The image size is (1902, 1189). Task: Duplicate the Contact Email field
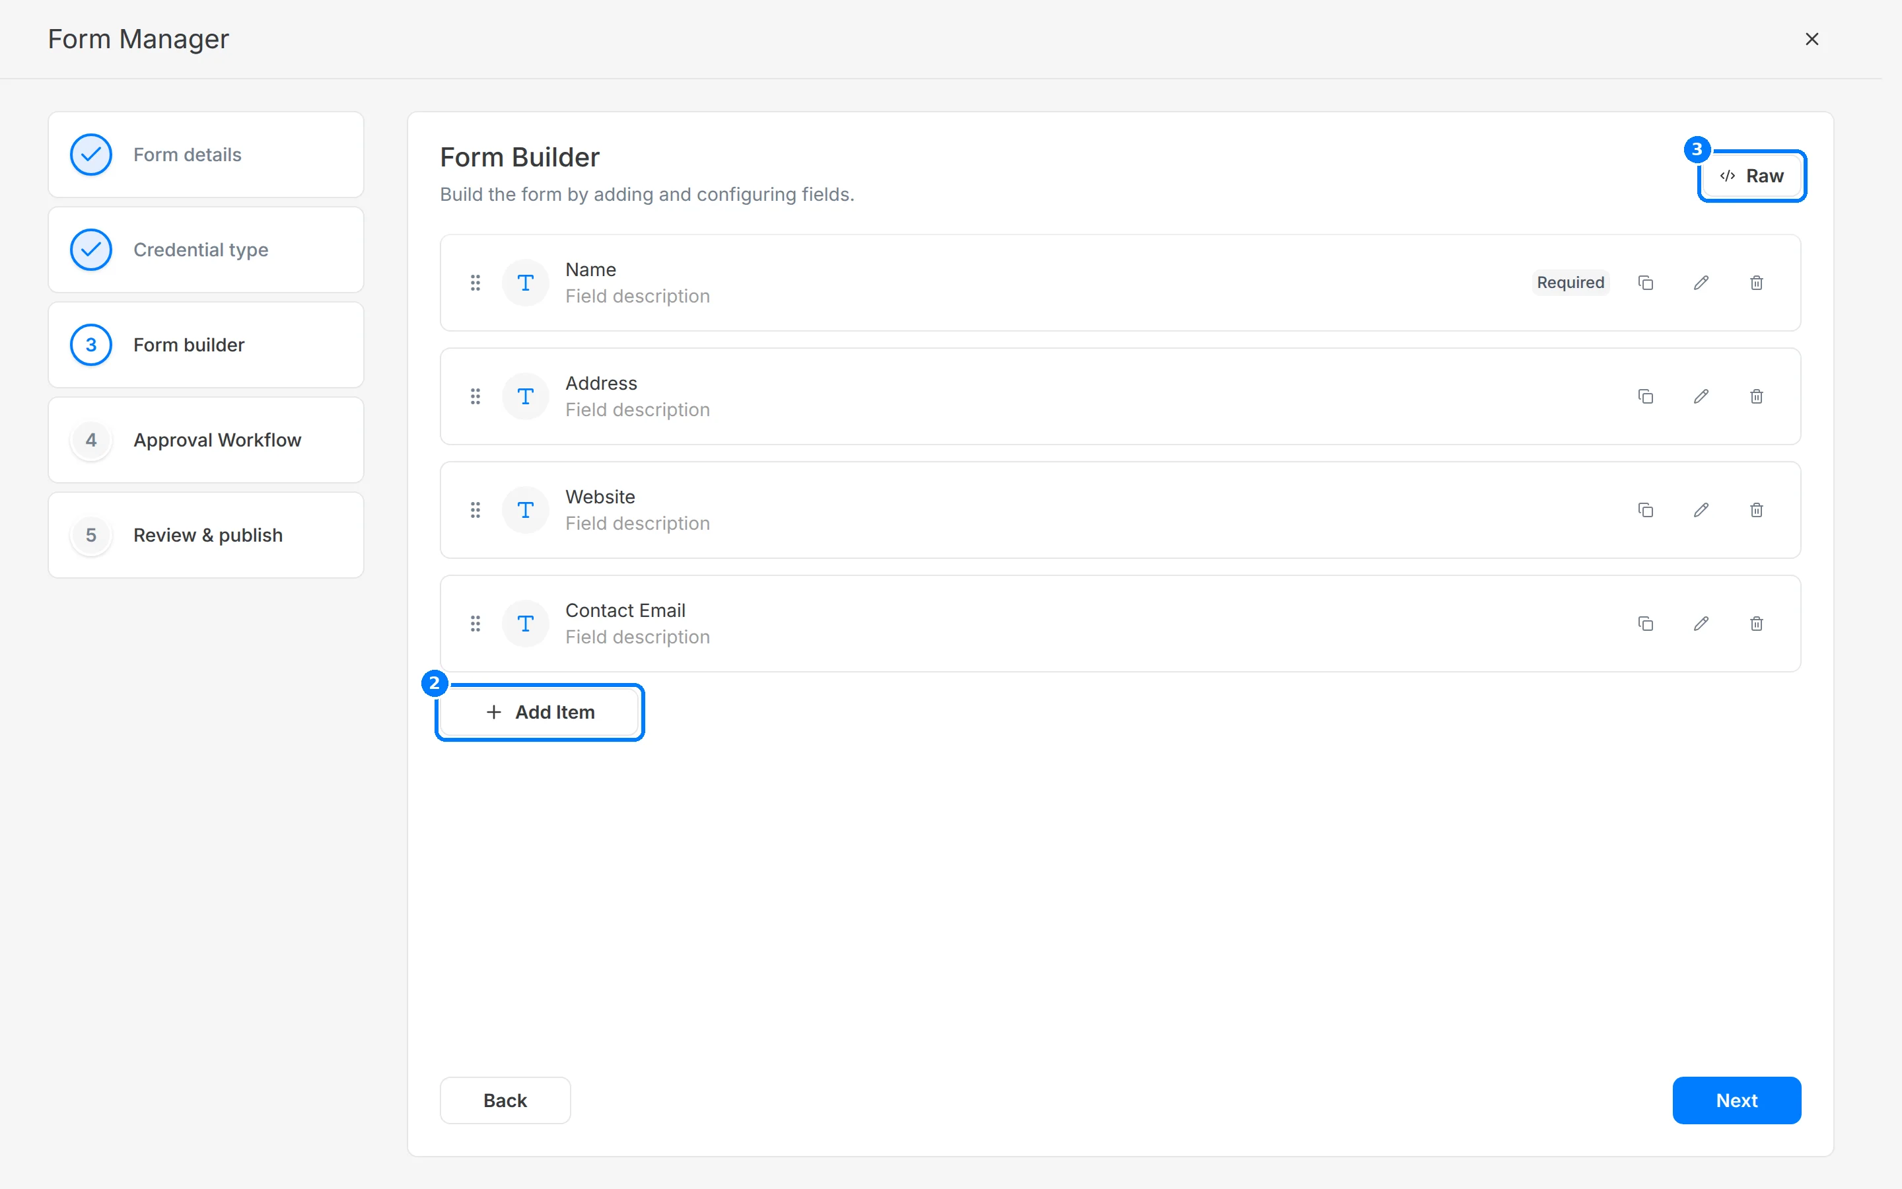pos(1645,624)
